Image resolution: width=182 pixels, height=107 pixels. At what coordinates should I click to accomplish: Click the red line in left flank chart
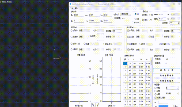(79, 79)
